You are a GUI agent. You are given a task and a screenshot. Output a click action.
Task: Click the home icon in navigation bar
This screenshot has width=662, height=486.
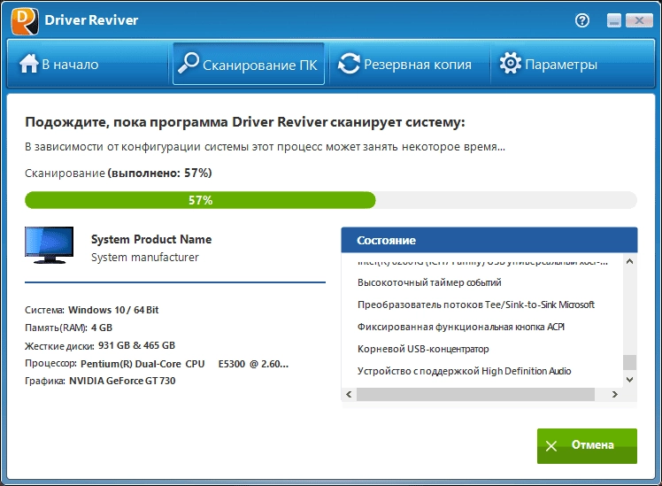coord(28,64)
